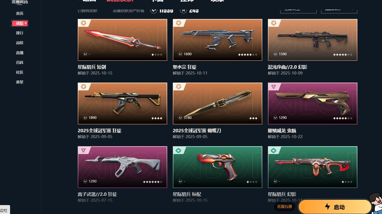Open the 混沌序曲//2.0 幻影 skin thumbnail
Screen dimensions: 382x214
click(313, 40)
